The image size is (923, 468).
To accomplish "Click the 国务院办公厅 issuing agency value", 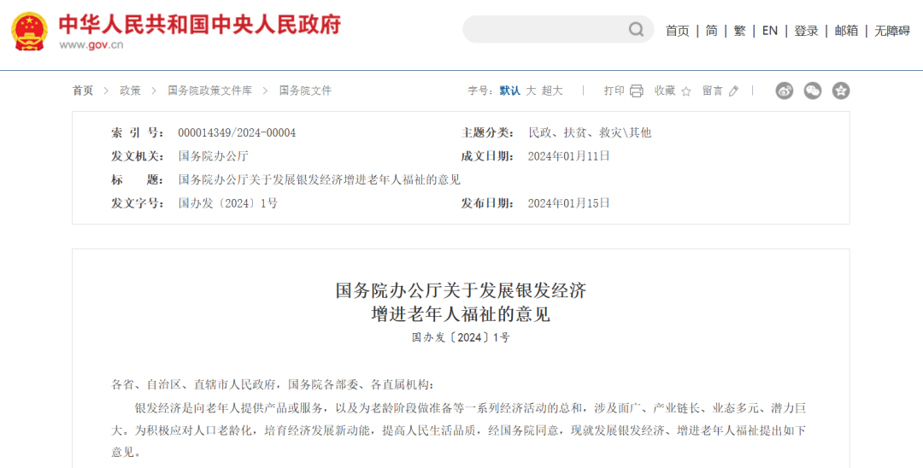I will pyautogui.click(x=213, y=156).
